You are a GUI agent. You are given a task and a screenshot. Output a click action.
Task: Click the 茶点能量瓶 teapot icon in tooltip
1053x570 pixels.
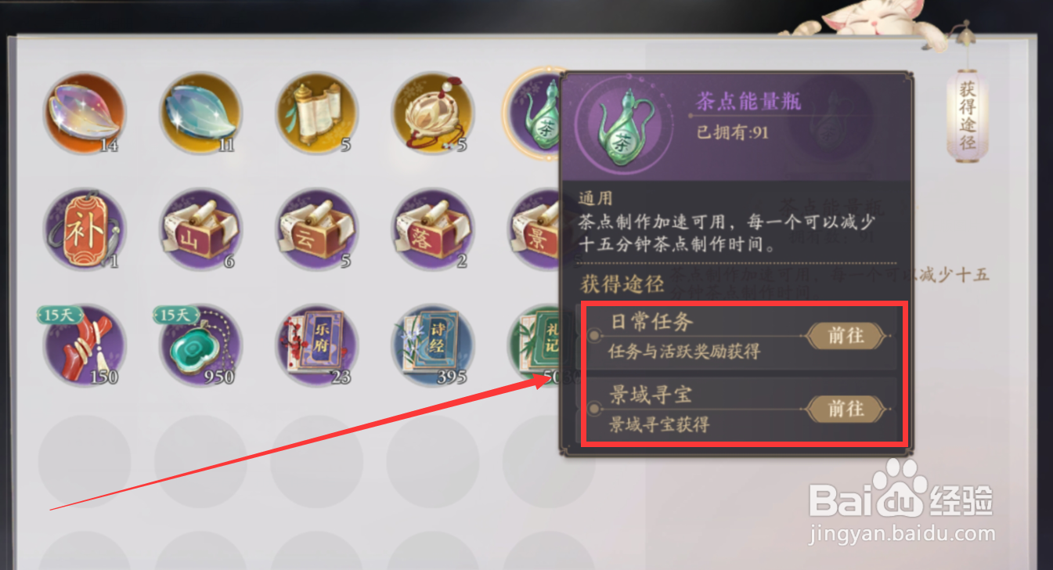click(x=624, y=125)
